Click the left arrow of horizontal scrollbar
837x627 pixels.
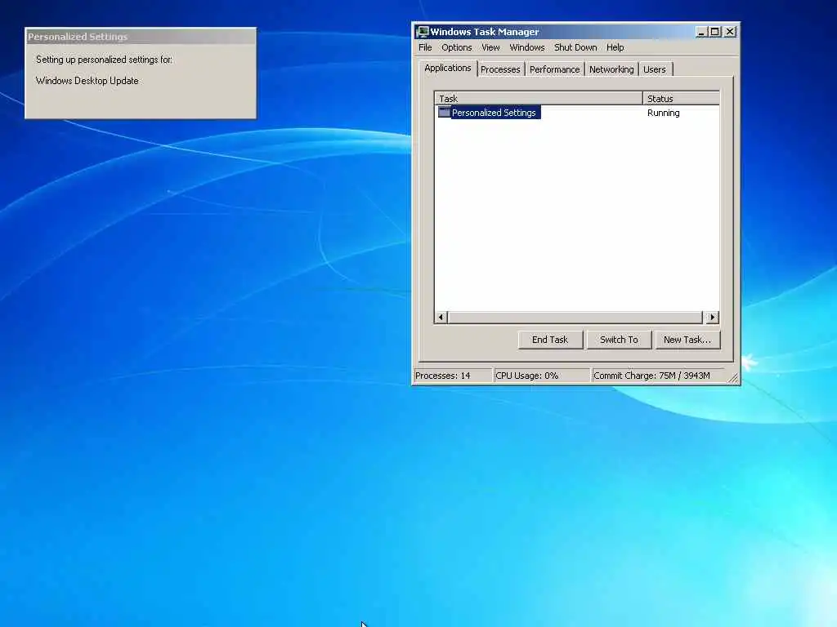[x=441, y=318]
